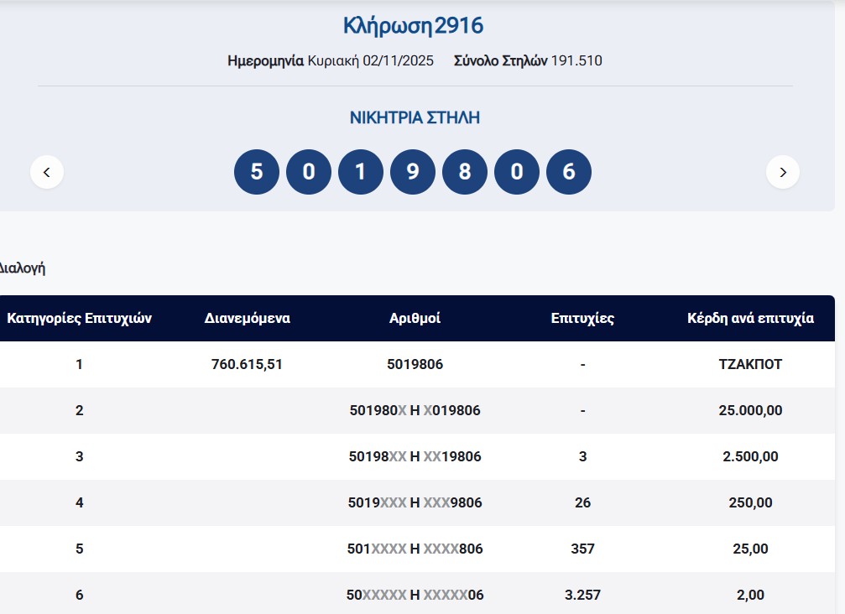Click the Κατηγορίες Επιτυχιών column header
The image size is (845, 614).
(x=79, y=319)
